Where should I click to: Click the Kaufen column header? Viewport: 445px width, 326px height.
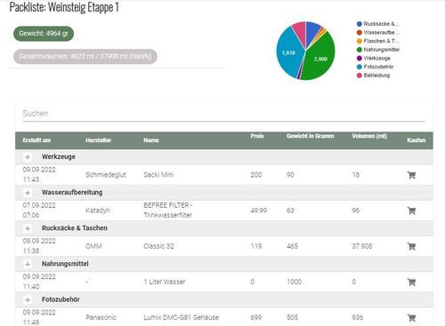click(x=417, y=140)
